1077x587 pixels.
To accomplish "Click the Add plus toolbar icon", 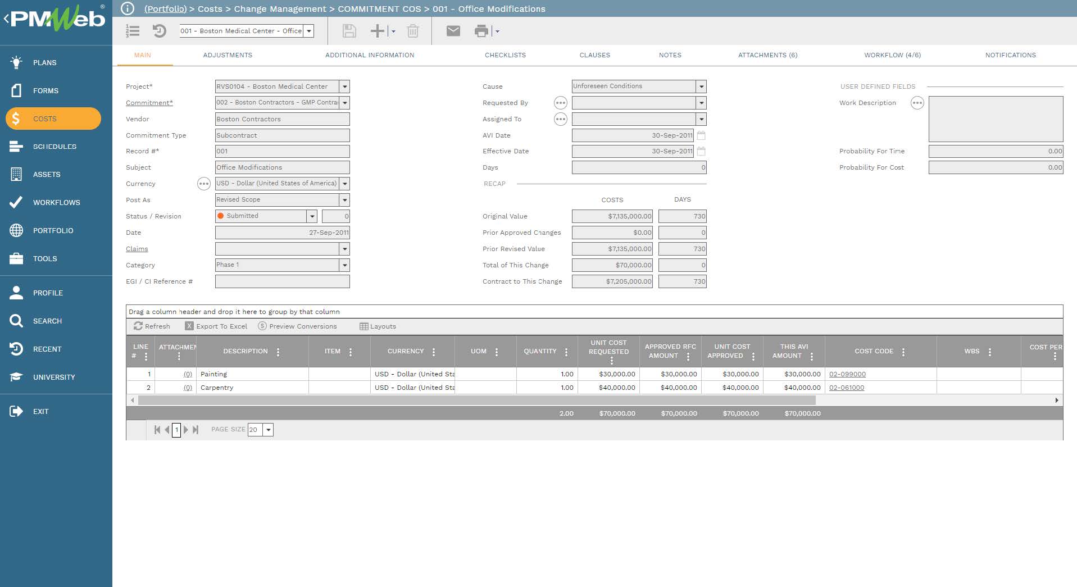I will [x=378, y=31].
